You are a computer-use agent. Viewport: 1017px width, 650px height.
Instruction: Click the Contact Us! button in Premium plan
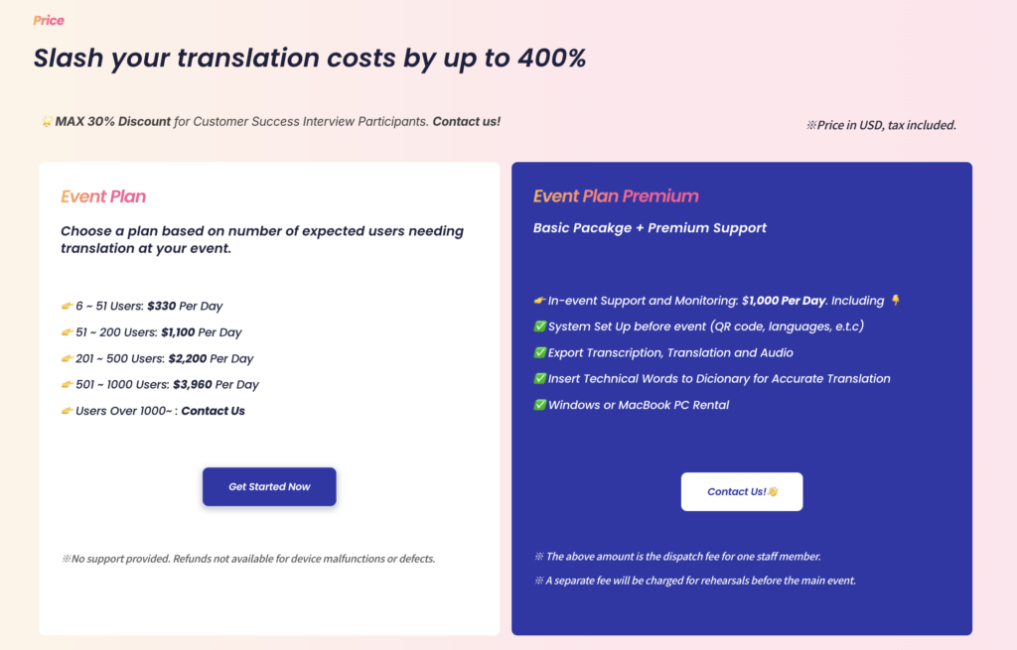tap(741, 492)
